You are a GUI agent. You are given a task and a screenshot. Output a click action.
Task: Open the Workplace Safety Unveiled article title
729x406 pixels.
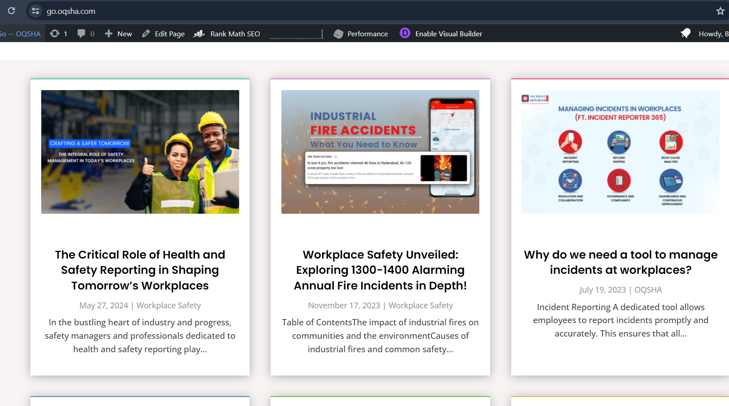[380, 270]
